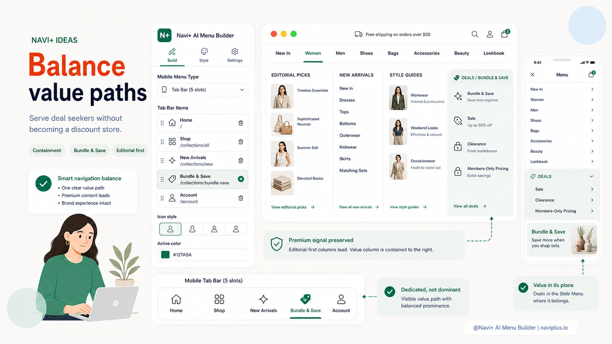Image resolution: width=612 pixels, height=344 pixels.
Task: Open the mobile menu cart icon
Action: 592,74
